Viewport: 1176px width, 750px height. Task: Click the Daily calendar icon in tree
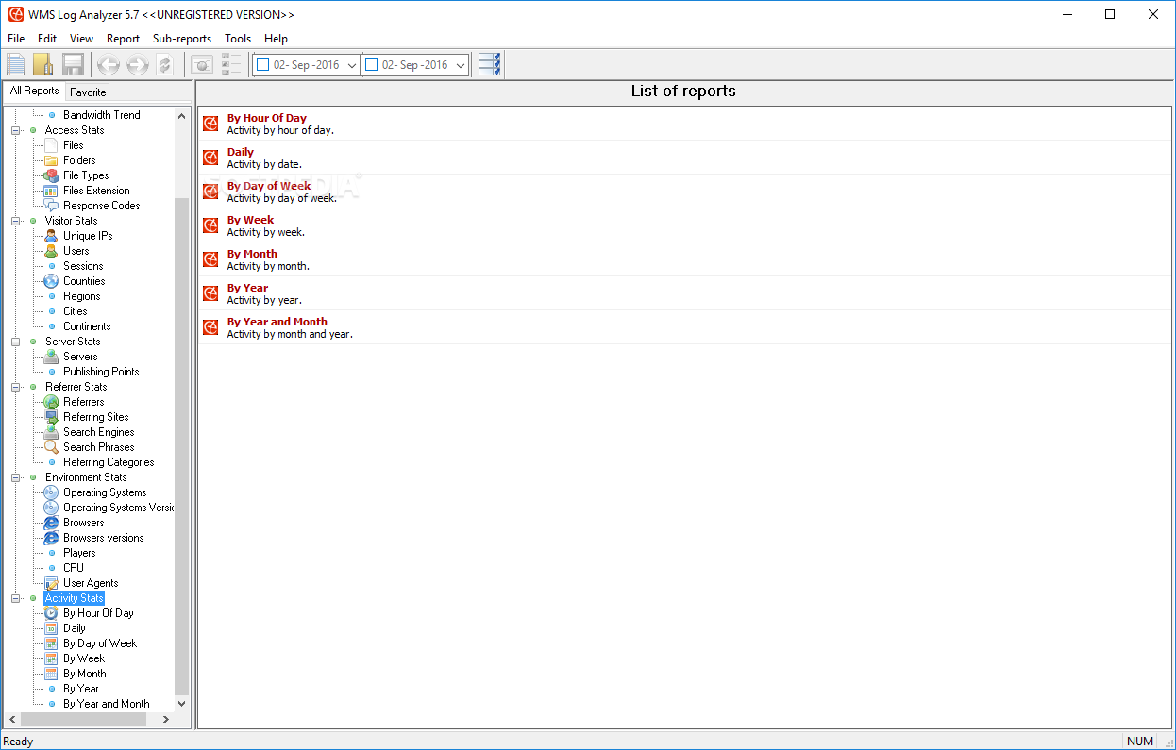click(51, 628)
